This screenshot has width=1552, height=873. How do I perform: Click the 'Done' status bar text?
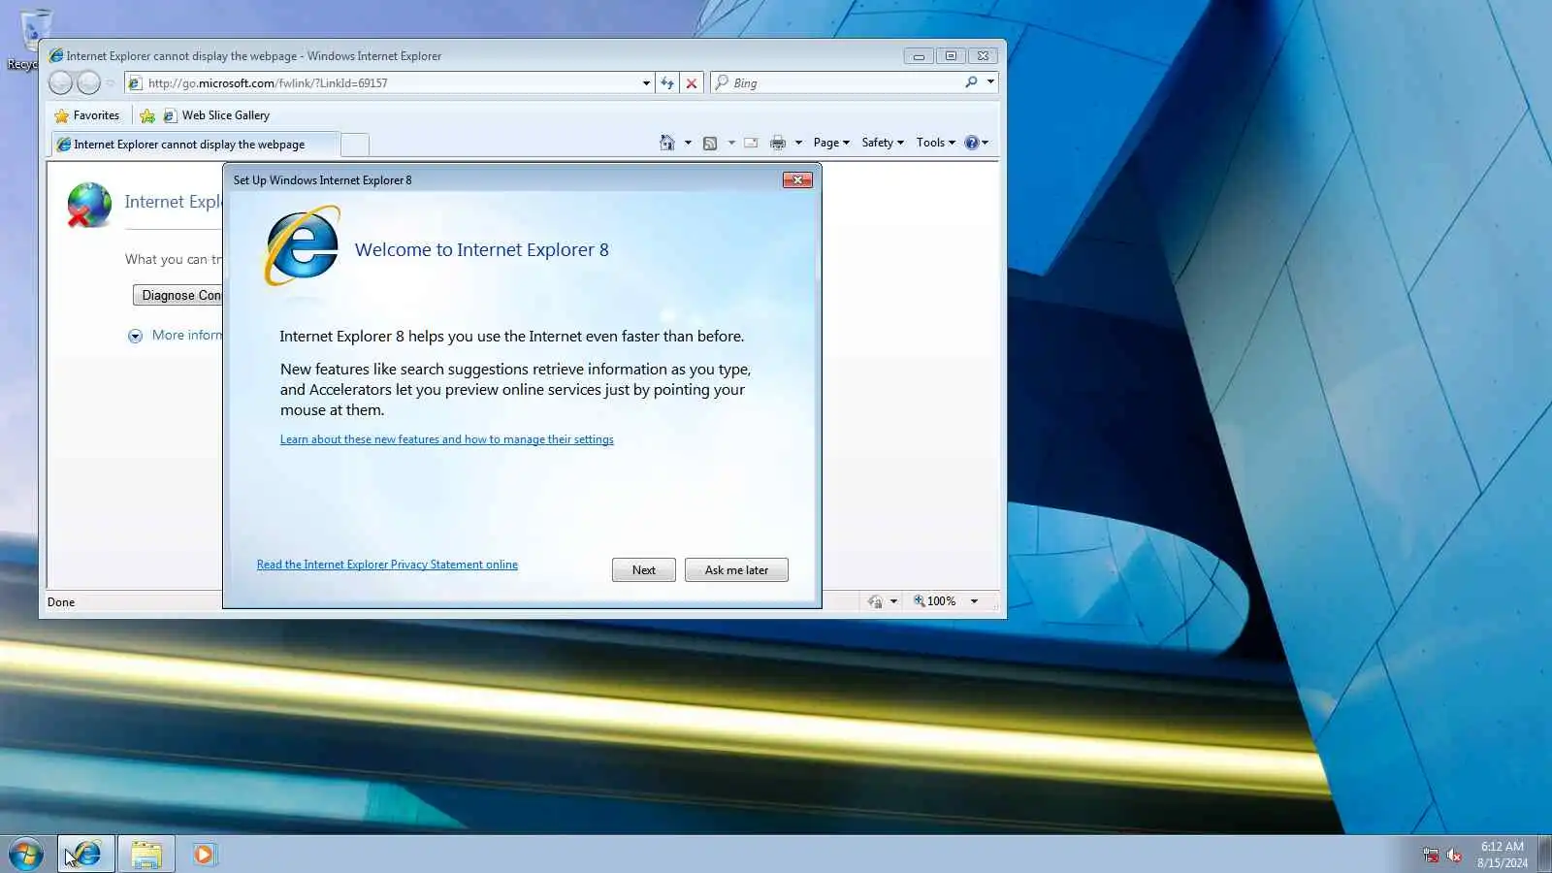(x=61, y=602)
